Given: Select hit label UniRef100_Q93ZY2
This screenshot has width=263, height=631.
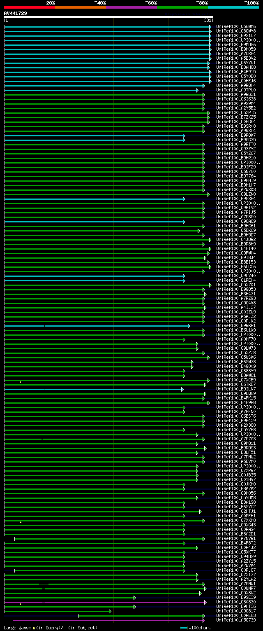Looking at the screenshot, I should point(236,149).
